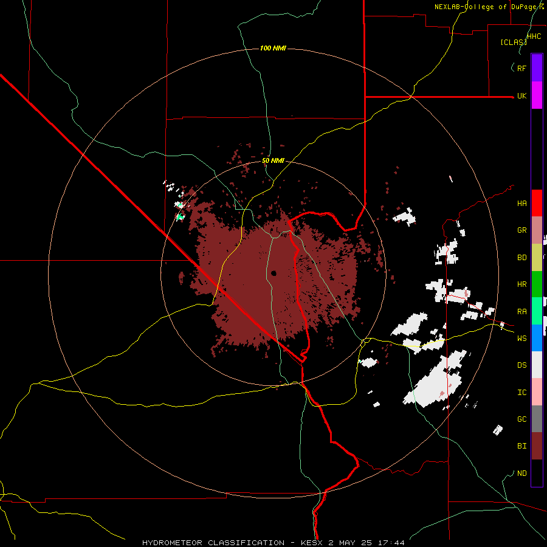Click the BD legend label
The height and width of the screenshot is (547, 547).
point(521,258)
